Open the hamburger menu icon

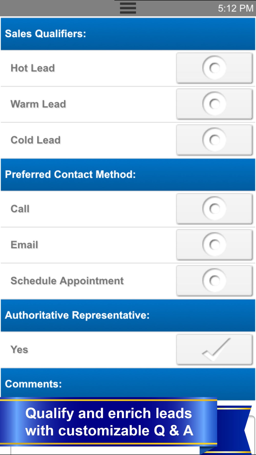tap(128, 8)
